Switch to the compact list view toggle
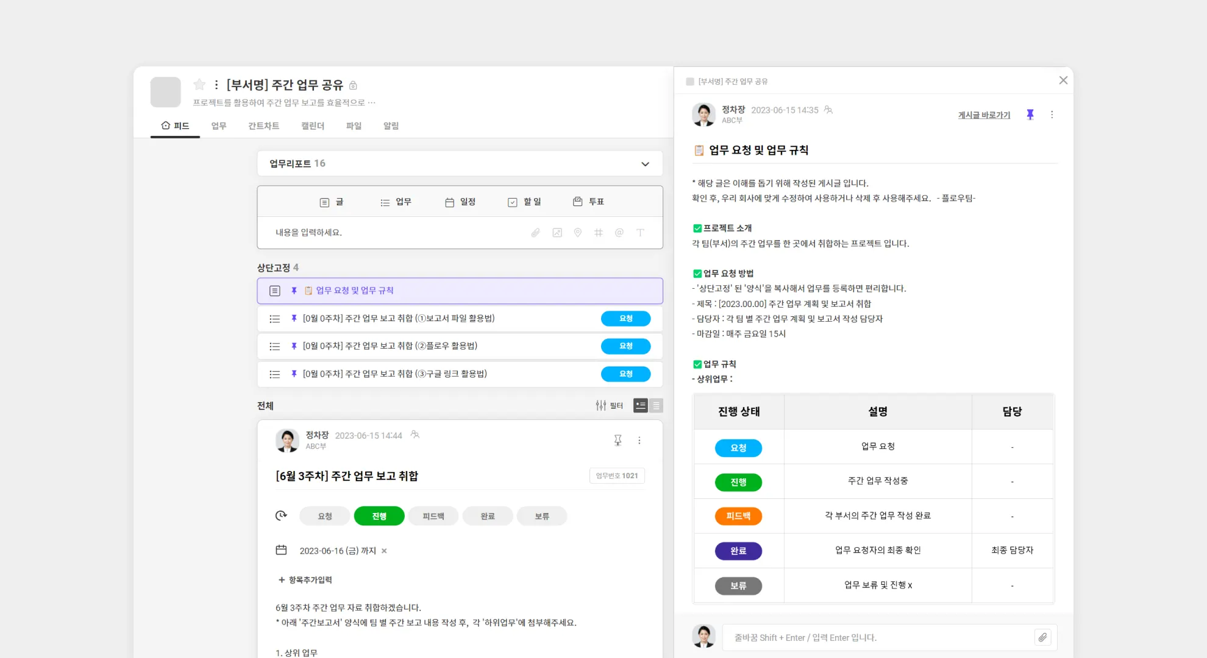 pyautogui.click(x=657, y=406)
